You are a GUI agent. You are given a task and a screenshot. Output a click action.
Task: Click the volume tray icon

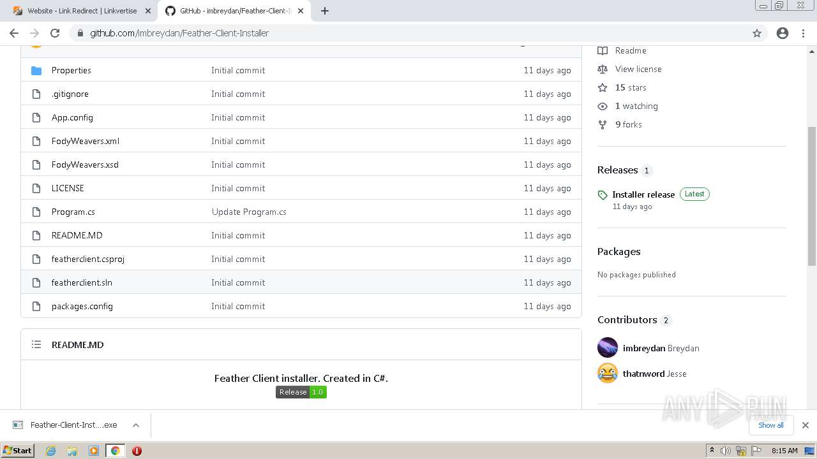coord(726,451)
